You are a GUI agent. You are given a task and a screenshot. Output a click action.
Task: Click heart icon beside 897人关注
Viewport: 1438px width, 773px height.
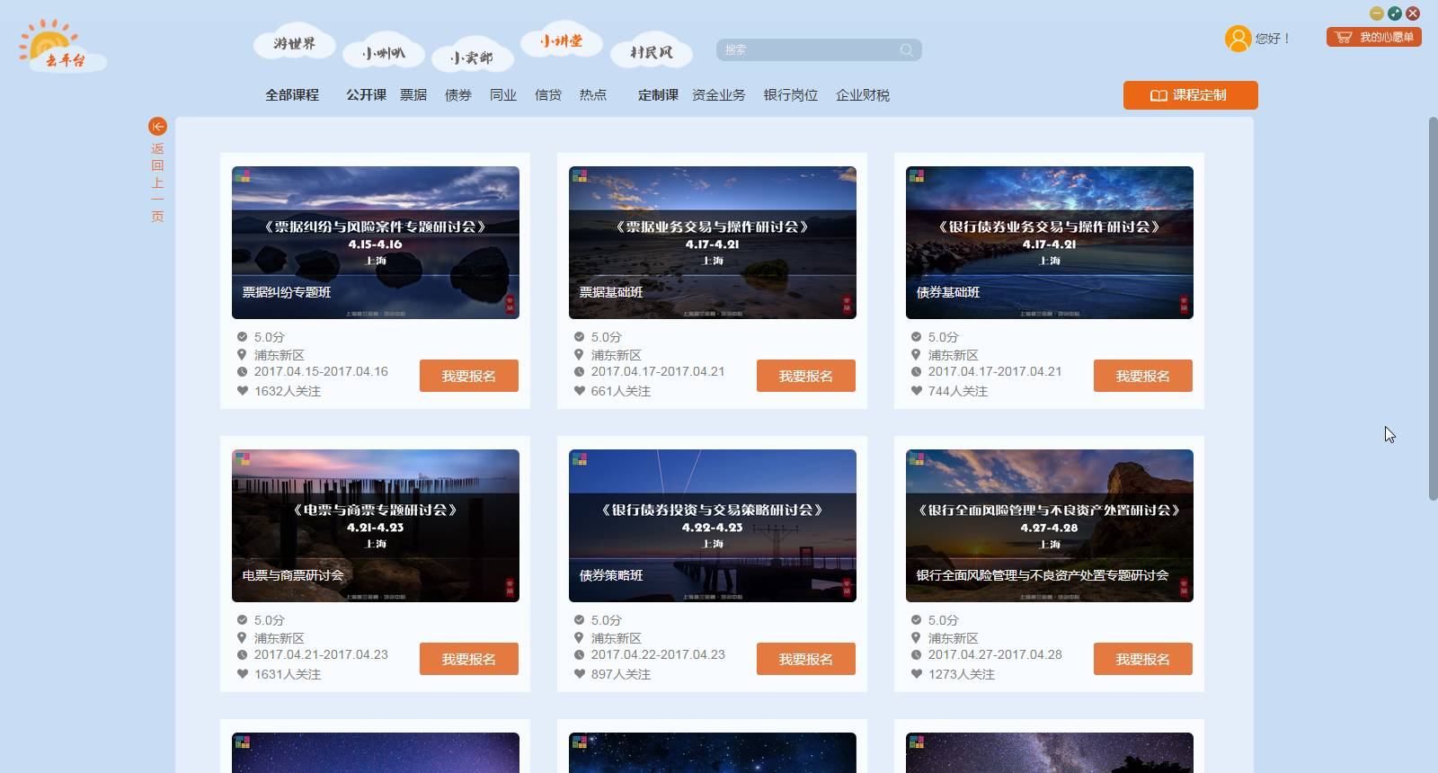click(x=579, y=674)
